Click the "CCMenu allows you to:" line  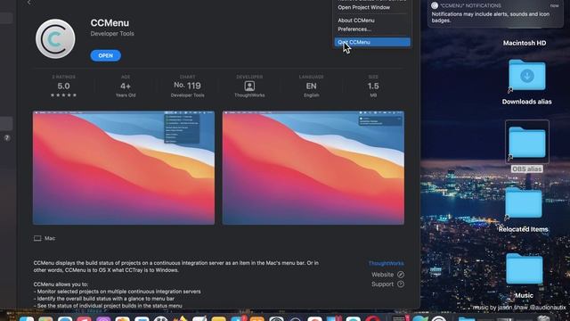pos(61,284)
